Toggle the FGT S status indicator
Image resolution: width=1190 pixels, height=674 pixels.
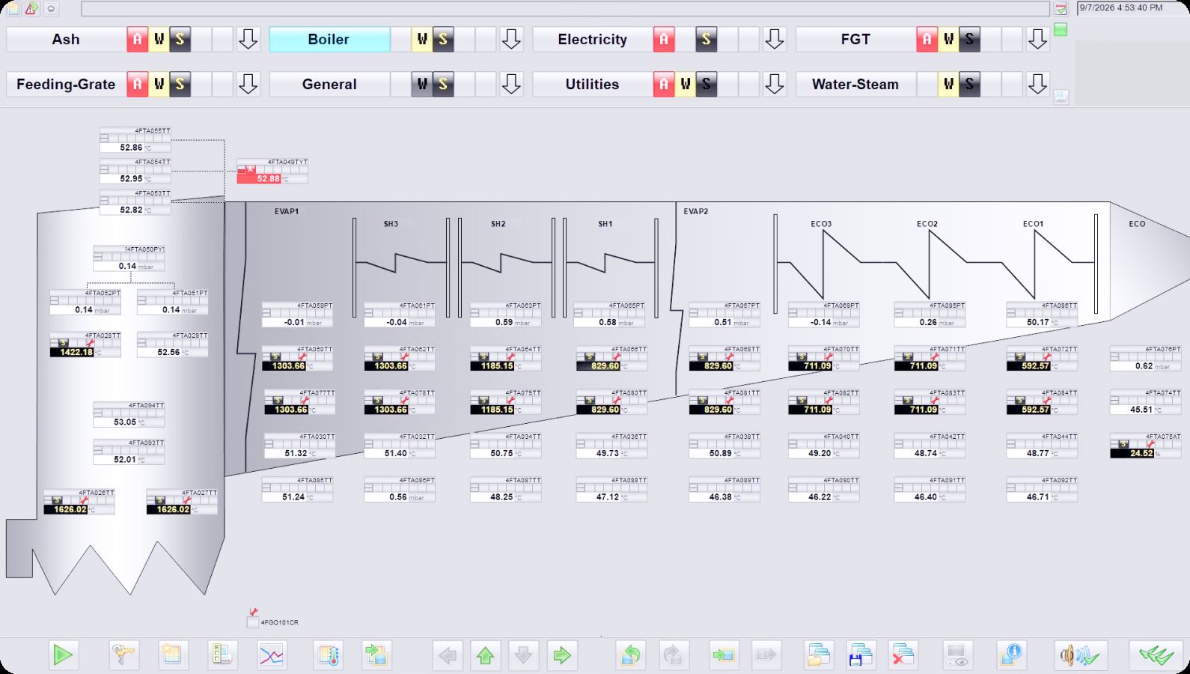tap(969, 39)
